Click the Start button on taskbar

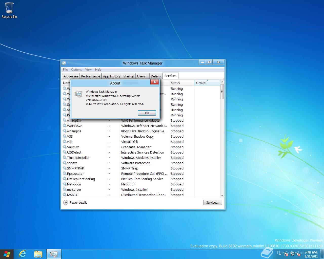(x=7, y=254)
